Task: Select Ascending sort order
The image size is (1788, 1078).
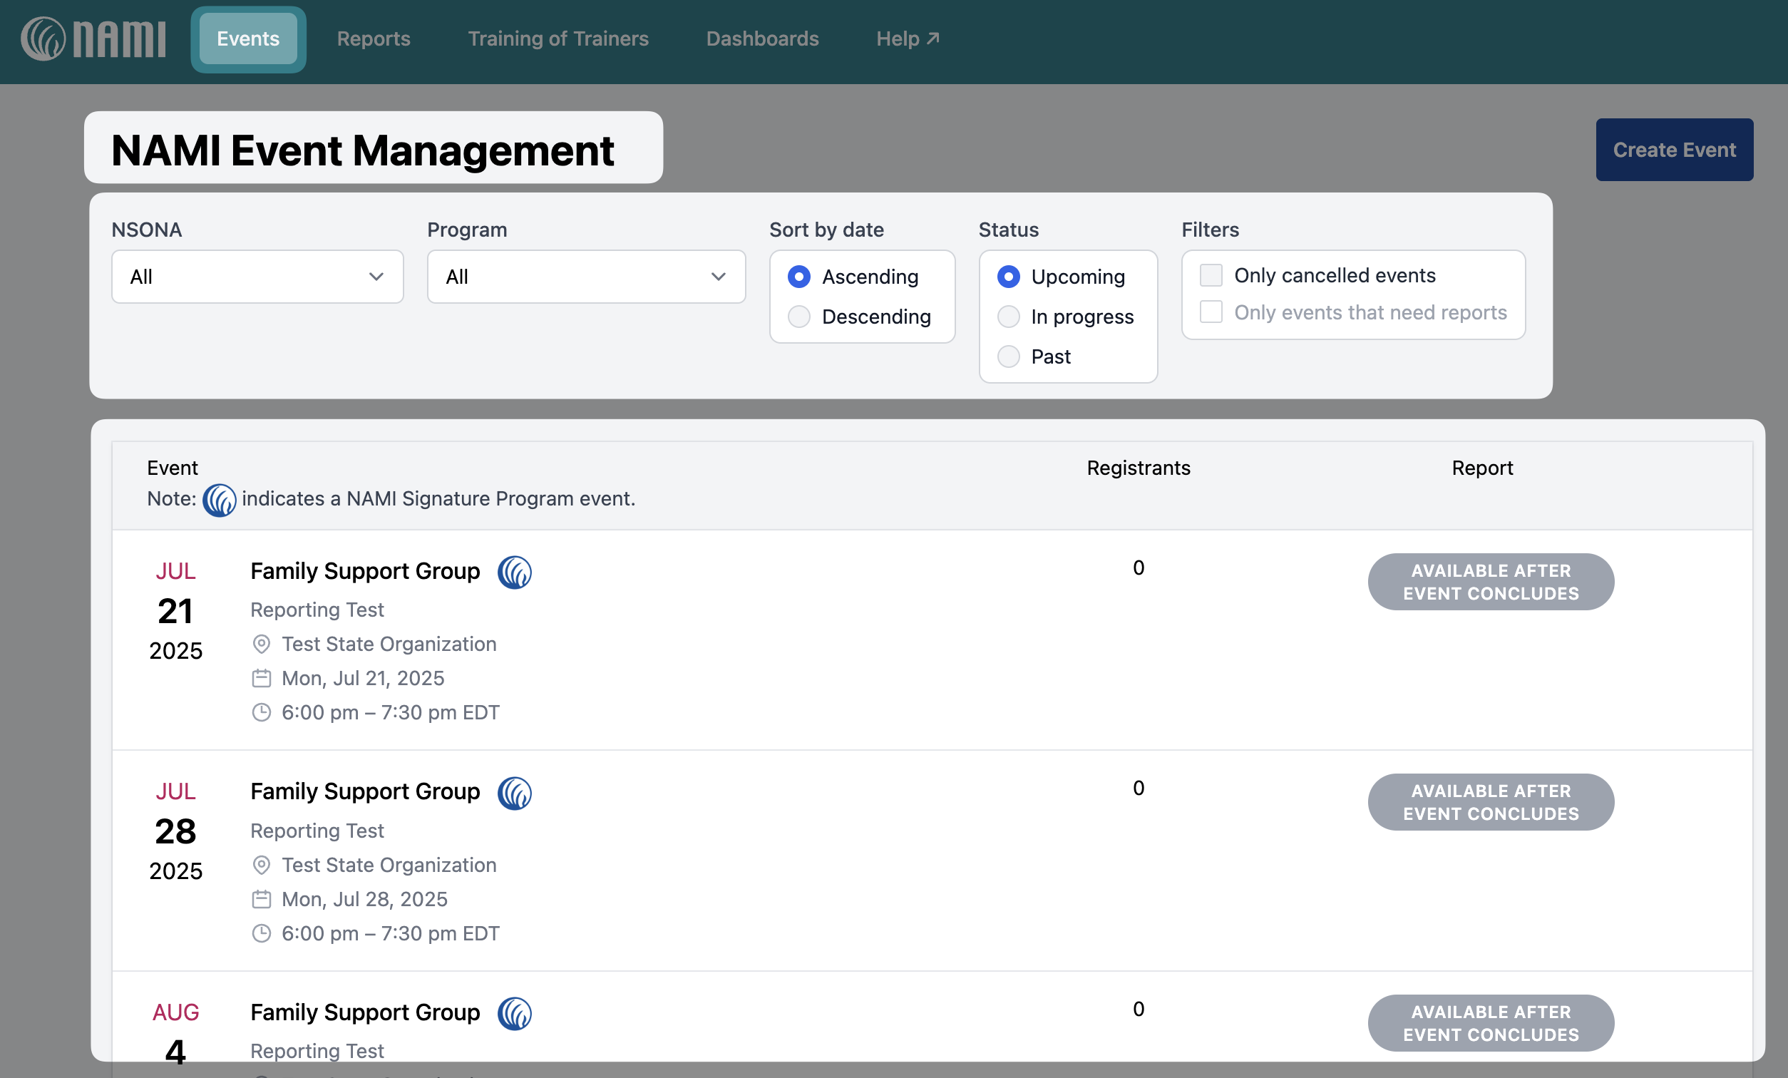Action: point(799,277)
